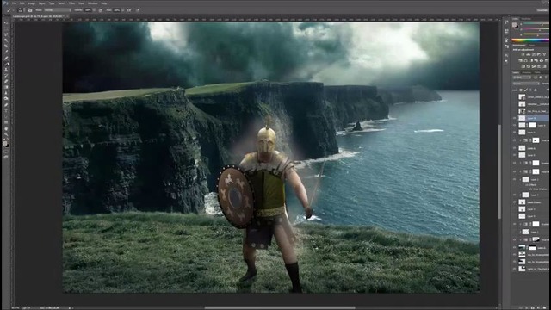The image size is (551, 310).
Task: Switch to the Styles tab
Action: tap(532, 45)
